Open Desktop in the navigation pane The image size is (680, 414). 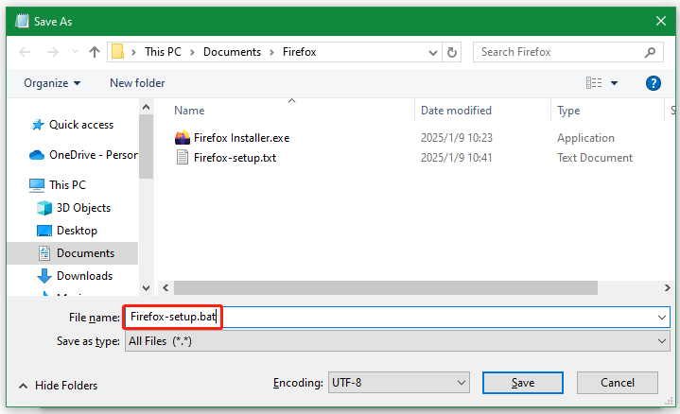pos(77,231)
